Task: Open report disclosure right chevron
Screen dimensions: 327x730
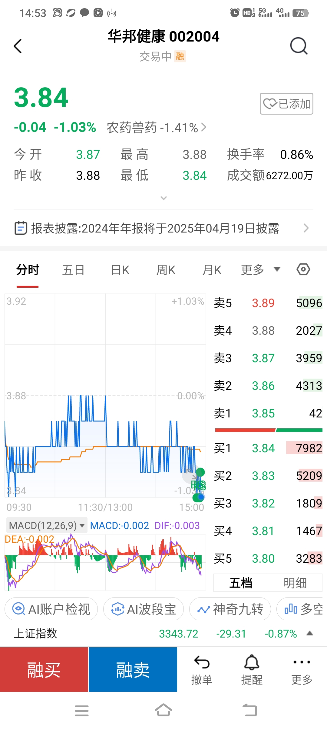Action: (x=306, y=228)
